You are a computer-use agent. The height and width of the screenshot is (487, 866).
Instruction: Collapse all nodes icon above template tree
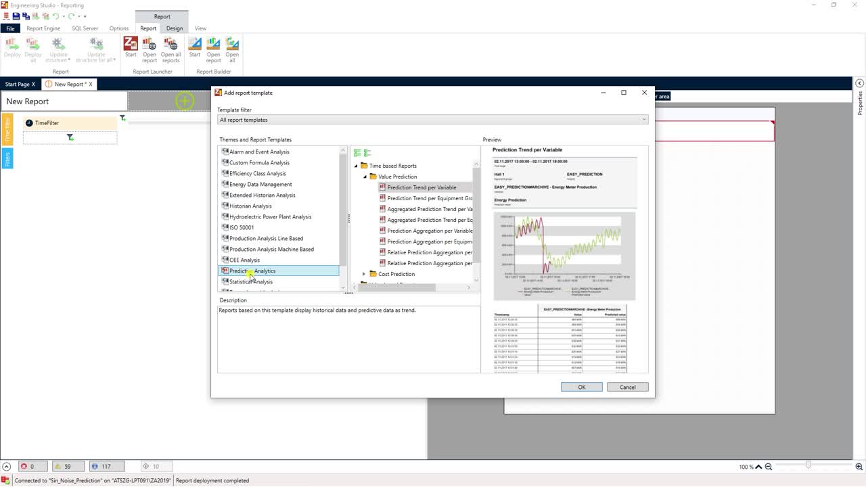click(x=367, y=153)
